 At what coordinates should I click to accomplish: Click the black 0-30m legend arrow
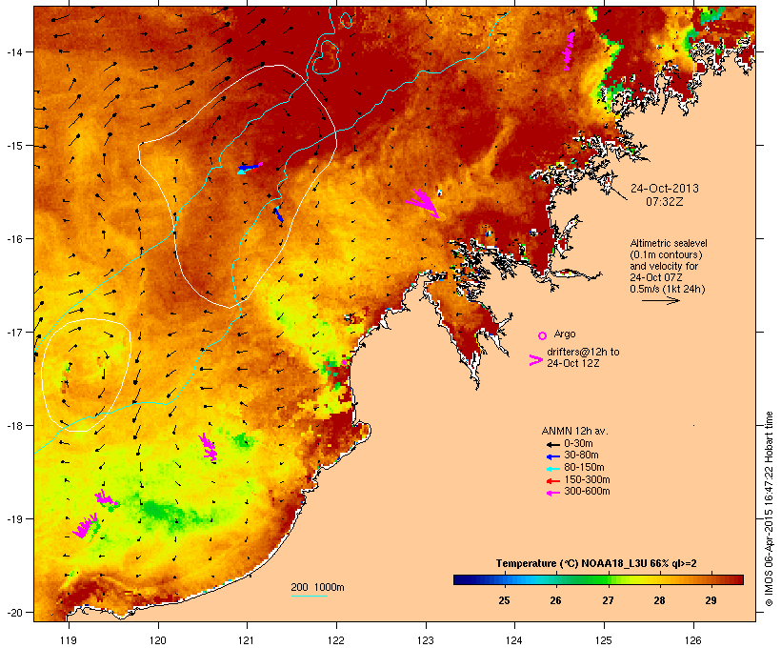(552, 444)
